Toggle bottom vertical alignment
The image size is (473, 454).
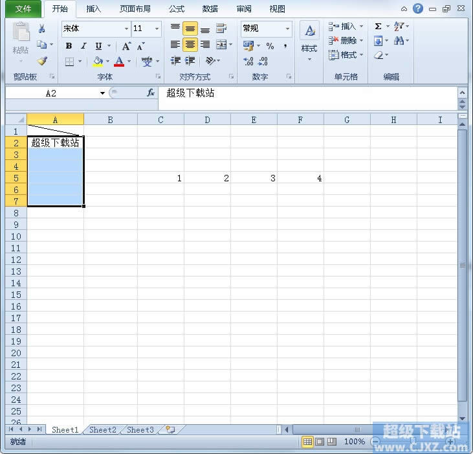point(205,29)
